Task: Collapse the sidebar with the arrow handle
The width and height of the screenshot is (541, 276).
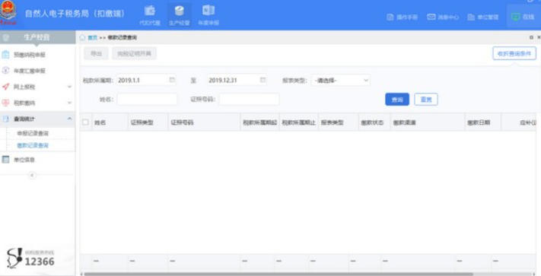Action: click(x=32, y=176)
